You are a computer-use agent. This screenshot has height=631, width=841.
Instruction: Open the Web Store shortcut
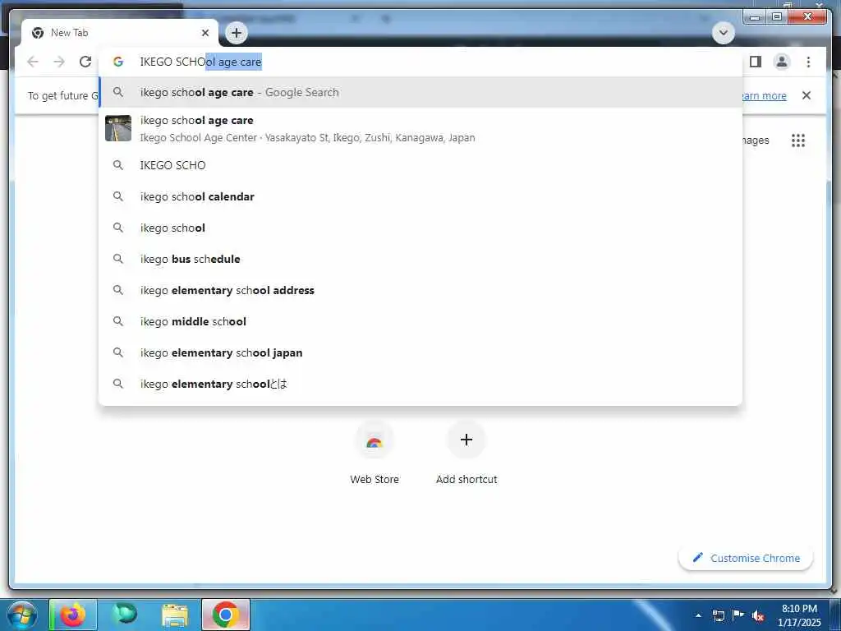[x=375, y=453]
